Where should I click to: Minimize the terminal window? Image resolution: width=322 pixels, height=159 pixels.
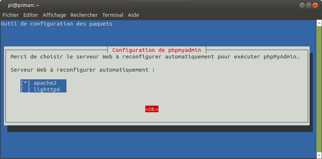302,5
